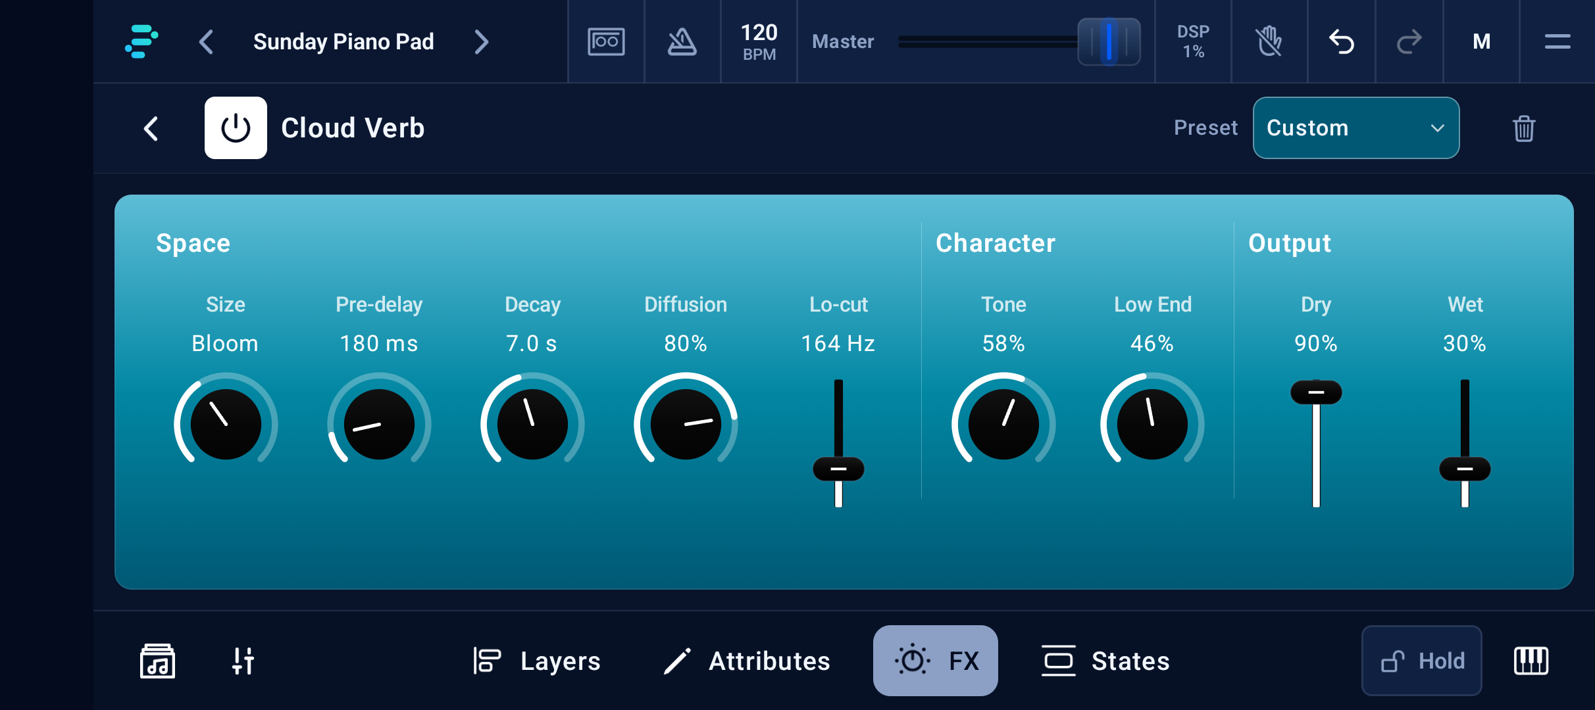Toggle the metronome icon
The height and width of the screenshot is (710, 1595).
pyautogui.click(x=682, y=42)
